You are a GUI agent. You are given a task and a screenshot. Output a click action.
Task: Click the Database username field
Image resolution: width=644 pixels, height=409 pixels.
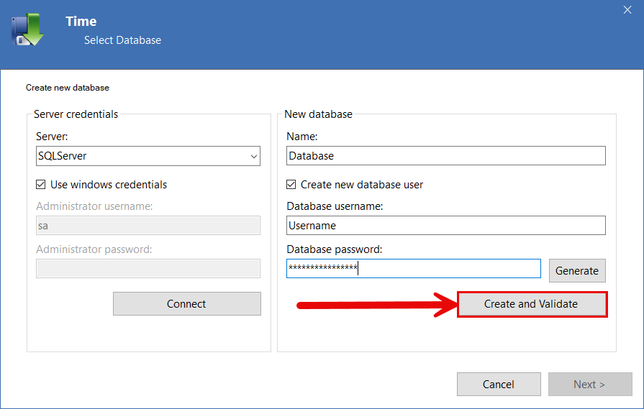tap(446, 226)
